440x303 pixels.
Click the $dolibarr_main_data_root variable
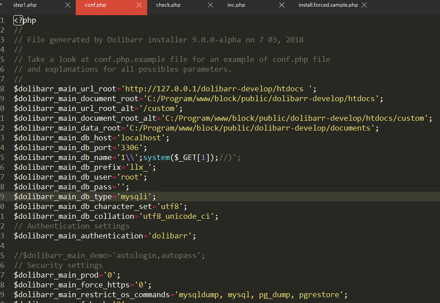(x=67, y=128)
